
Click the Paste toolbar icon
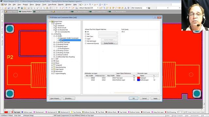coord(47,8)
